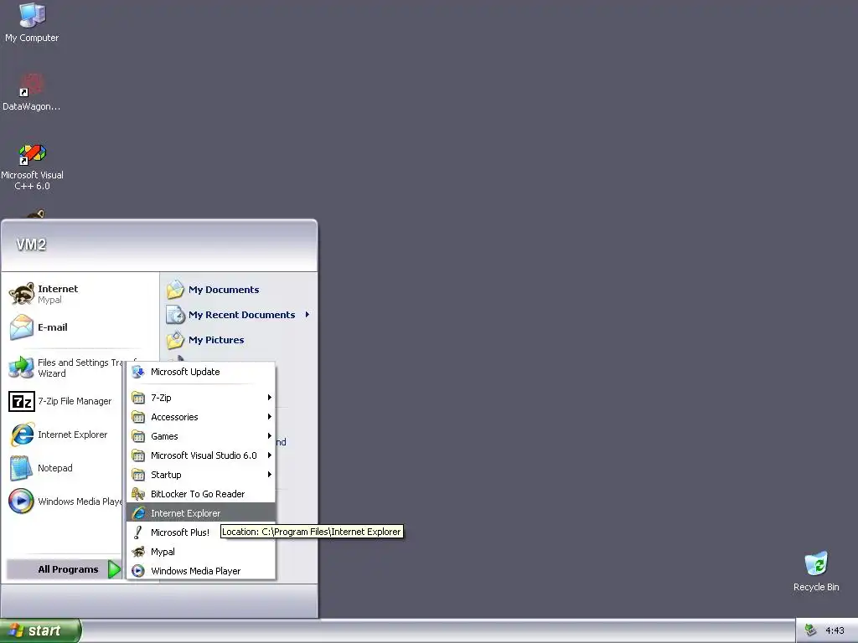Image resolution: width=858 pixels, height=643 pixels.
Task: Click Windows Media Player icon in left pane
Action: coord(22,502)
